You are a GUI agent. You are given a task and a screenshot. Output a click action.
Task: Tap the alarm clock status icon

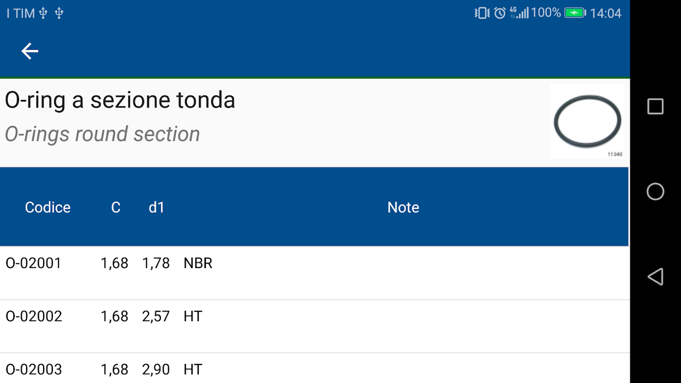(x=499, y=13)
